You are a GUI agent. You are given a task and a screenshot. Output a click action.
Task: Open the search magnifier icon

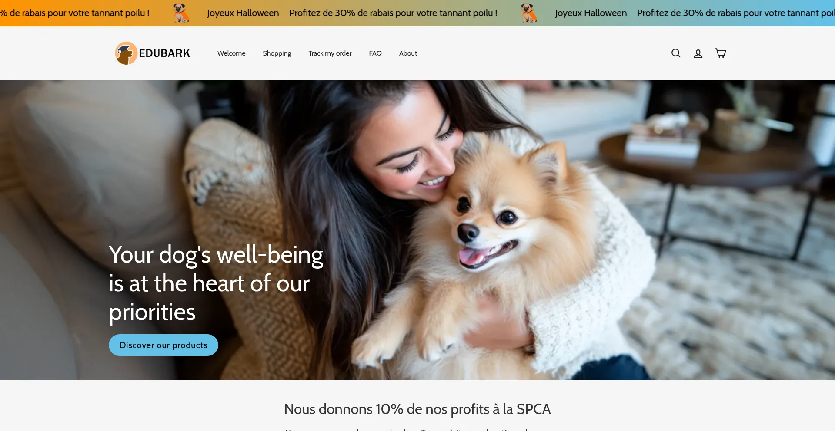(x=676, y=53)
